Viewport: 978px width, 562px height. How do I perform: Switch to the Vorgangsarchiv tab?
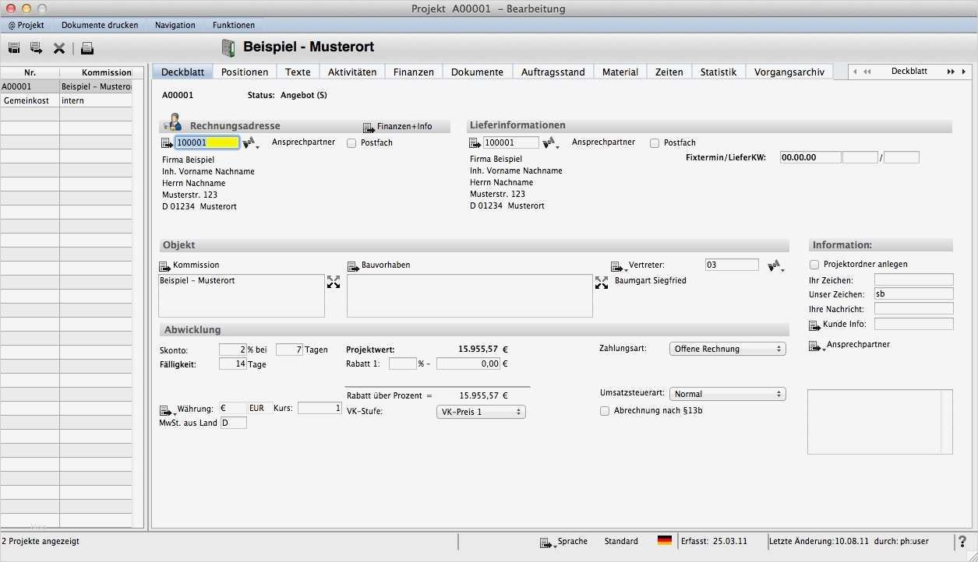(789, 72)
